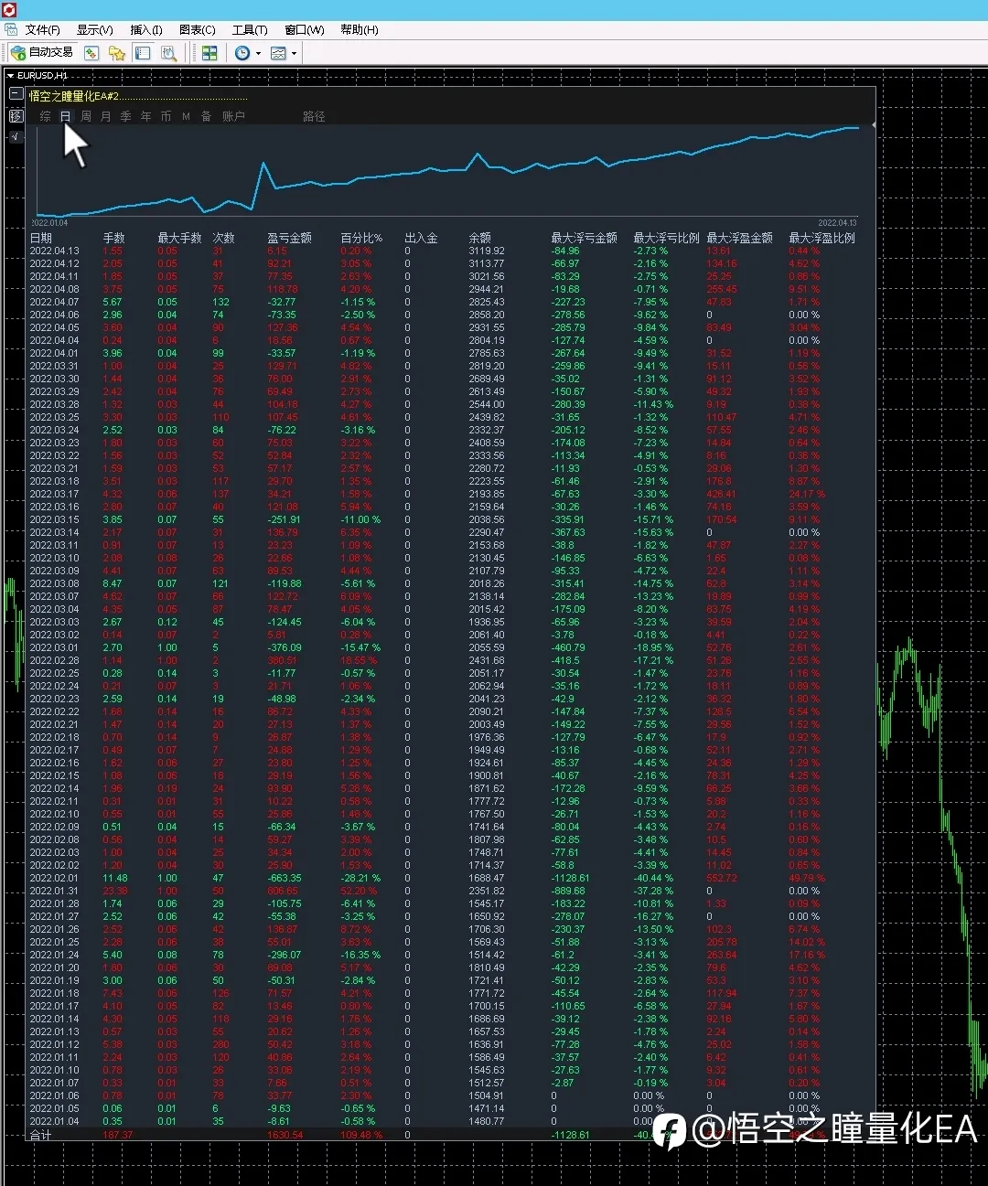Click the clock periodicity icon
Image resolution: width=988 pixels, height=1186 pixels.
(x=242, y=53)
